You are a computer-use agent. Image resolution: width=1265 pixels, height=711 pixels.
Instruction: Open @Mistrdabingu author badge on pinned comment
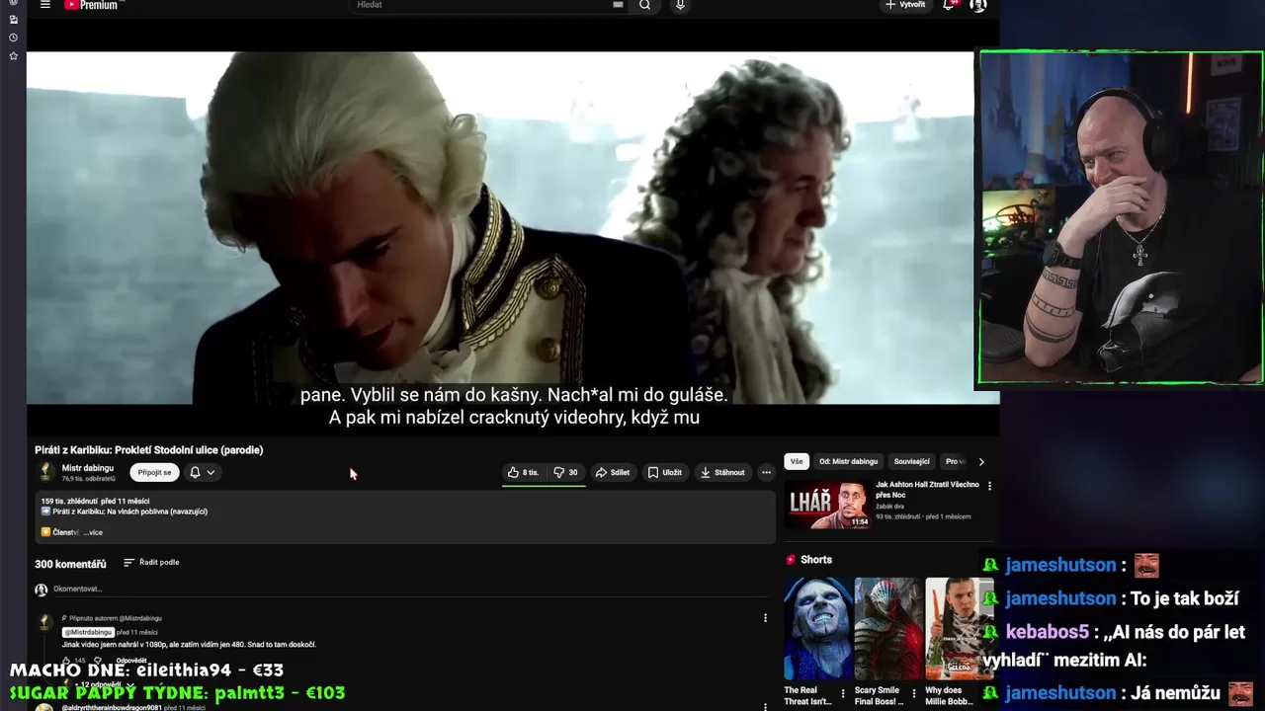pyautogui.click(x=88, y=632)
